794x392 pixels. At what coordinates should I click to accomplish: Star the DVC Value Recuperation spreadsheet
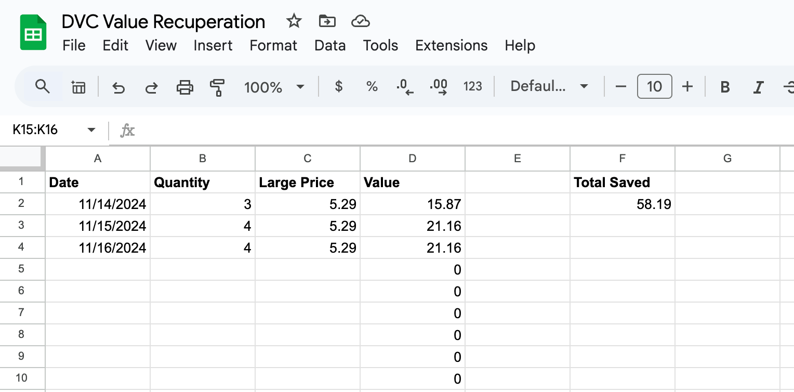point(294,21)
